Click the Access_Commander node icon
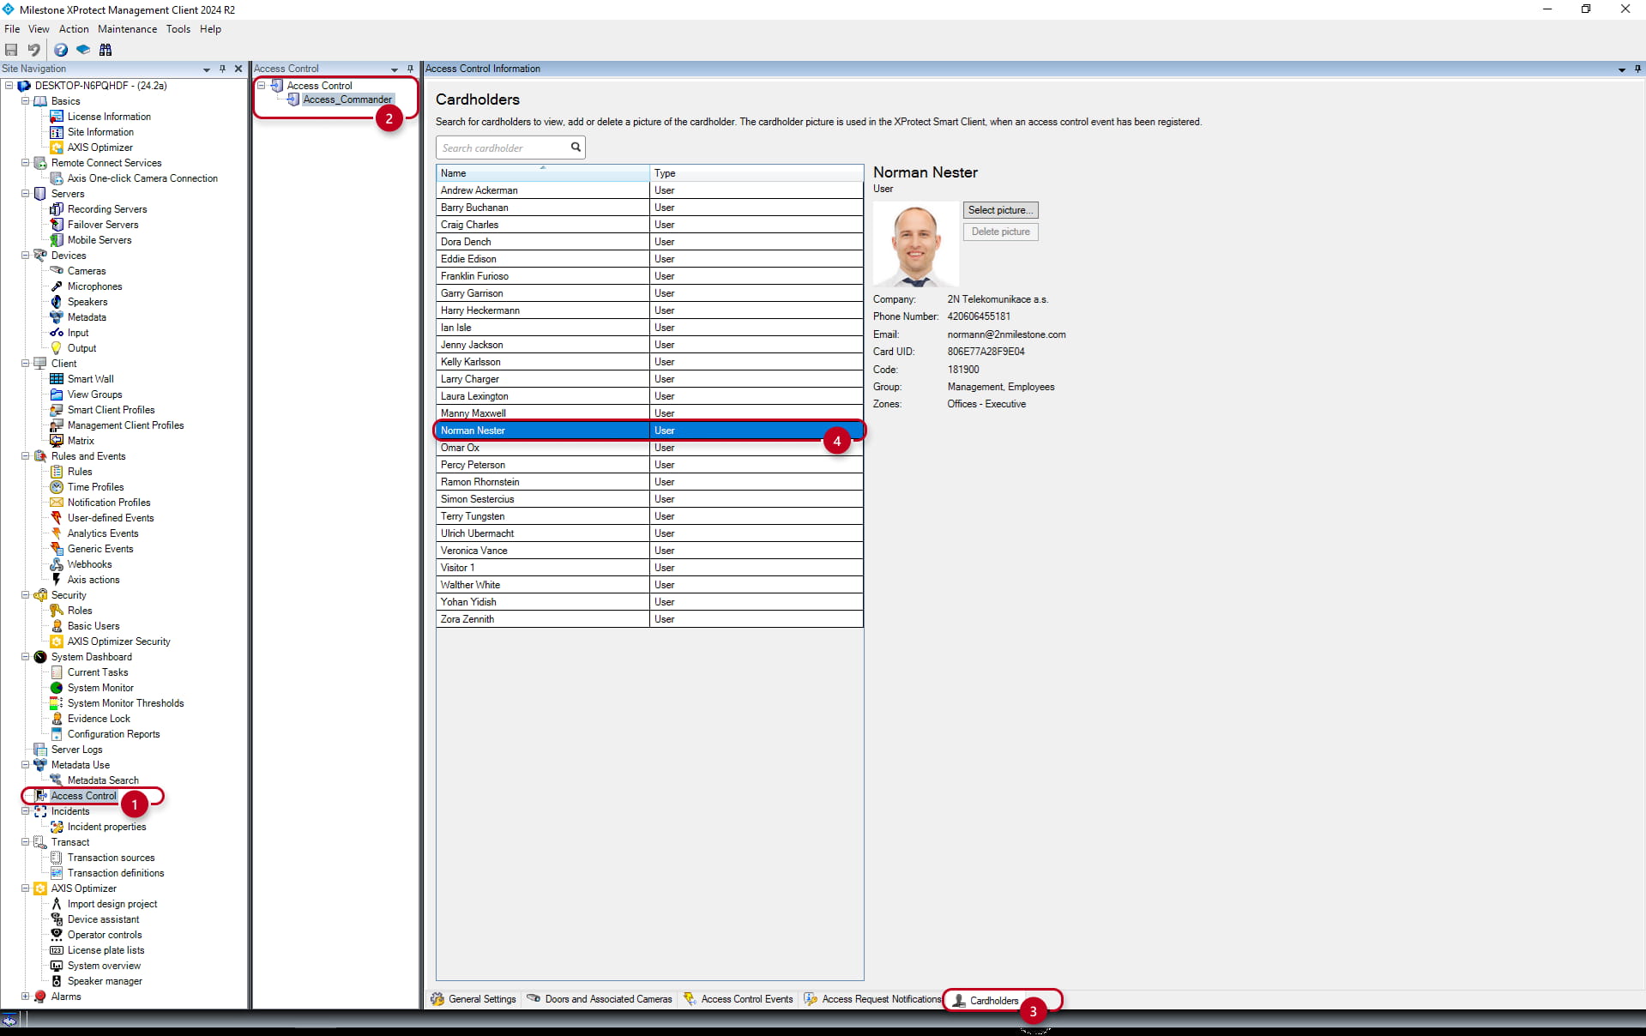Image resolution: width=1646 pixels, height=1036 pixels. [x=293, y=99]
